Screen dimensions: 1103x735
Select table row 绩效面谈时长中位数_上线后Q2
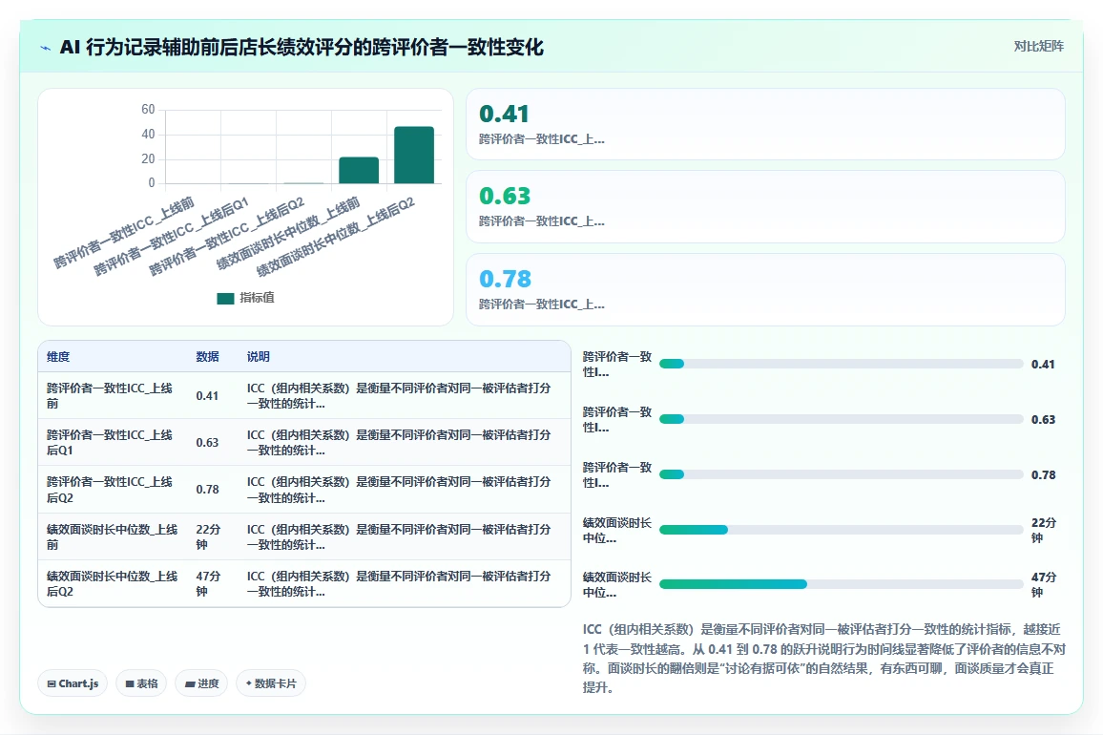pyautogui.click(x=303, y=583)
